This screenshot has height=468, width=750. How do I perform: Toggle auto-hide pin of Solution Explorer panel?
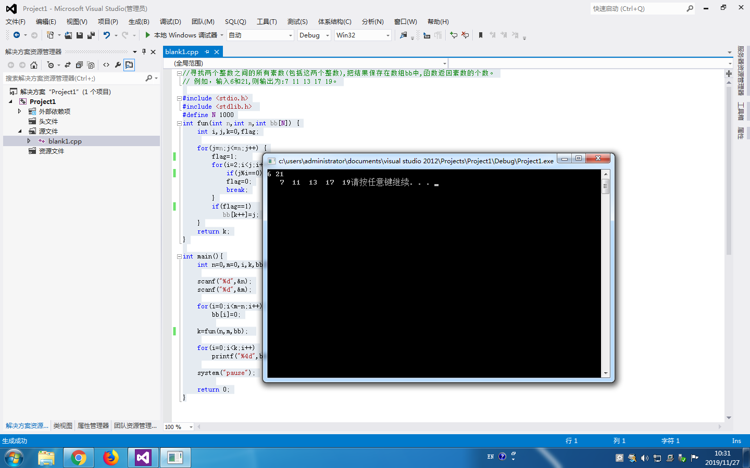click(144, 52)
